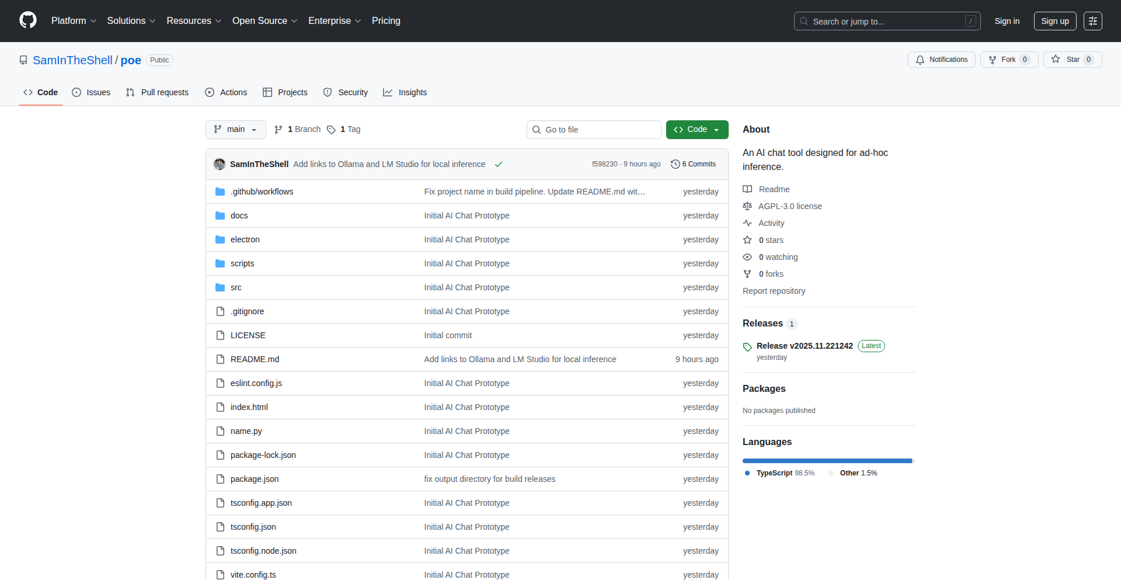Click the Release v2025.11.221242 tag icon

(x=747, y=346)
